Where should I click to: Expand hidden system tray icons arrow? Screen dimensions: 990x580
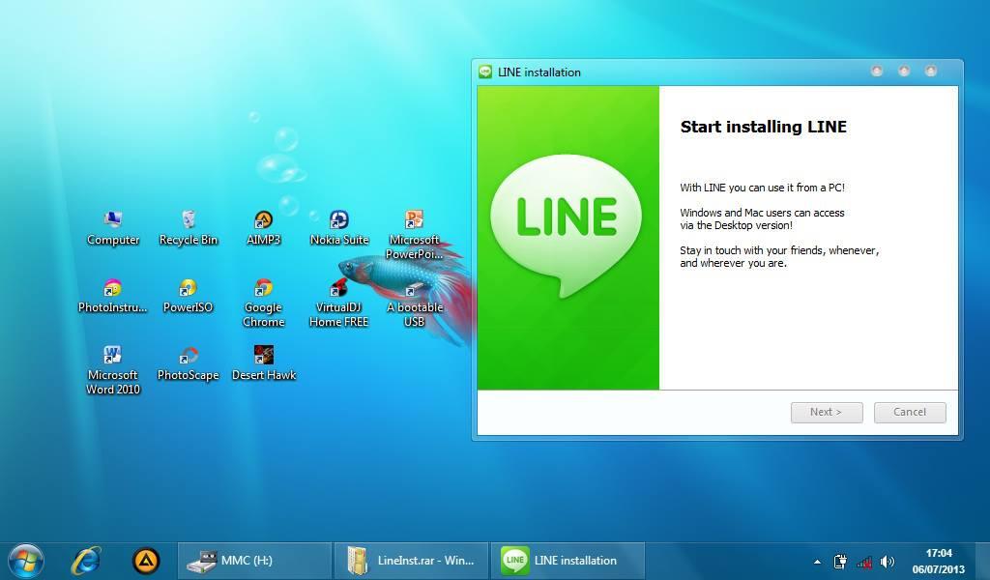click(x=817, y=562)
